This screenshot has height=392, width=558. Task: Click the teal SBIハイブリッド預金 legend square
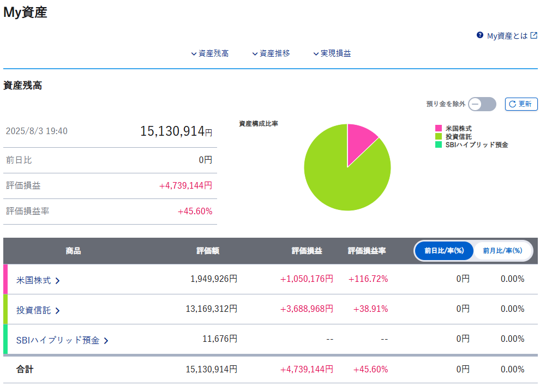pos(438,144)
